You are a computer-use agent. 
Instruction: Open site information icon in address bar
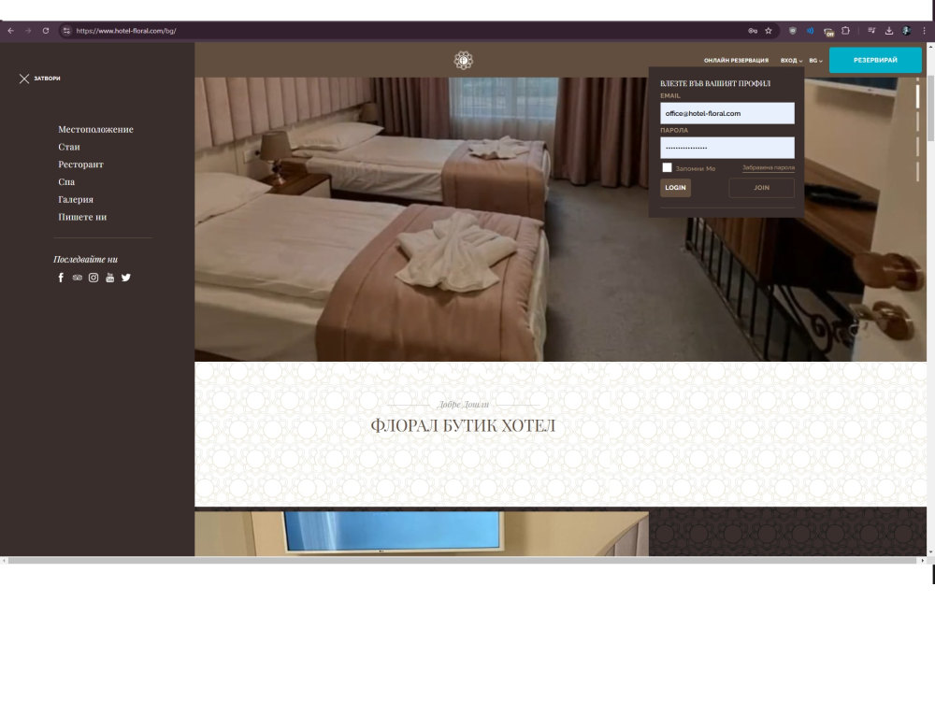[66, 31]
